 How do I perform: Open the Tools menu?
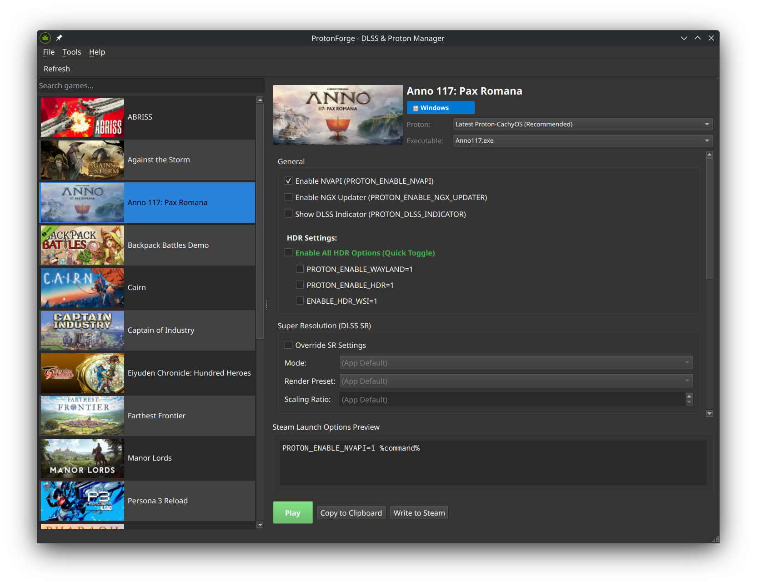click(72, 52)
